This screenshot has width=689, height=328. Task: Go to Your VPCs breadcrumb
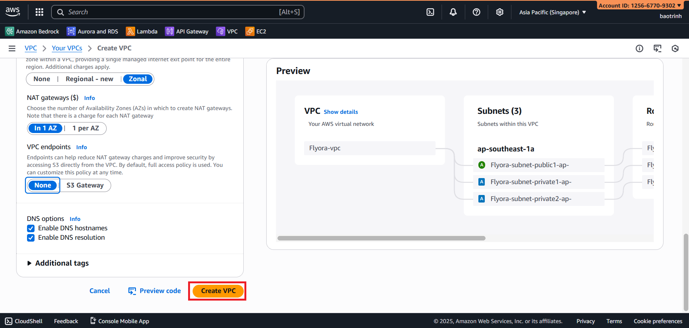click(x=67, y=48)
